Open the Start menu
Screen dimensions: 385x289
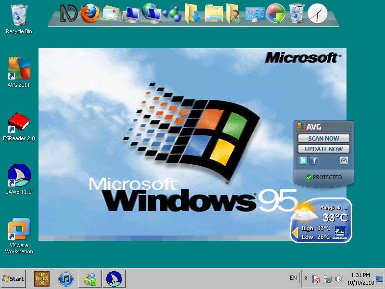point(13,278)
